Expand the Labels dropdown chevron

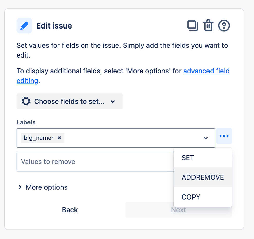click(x=206, y=138)
